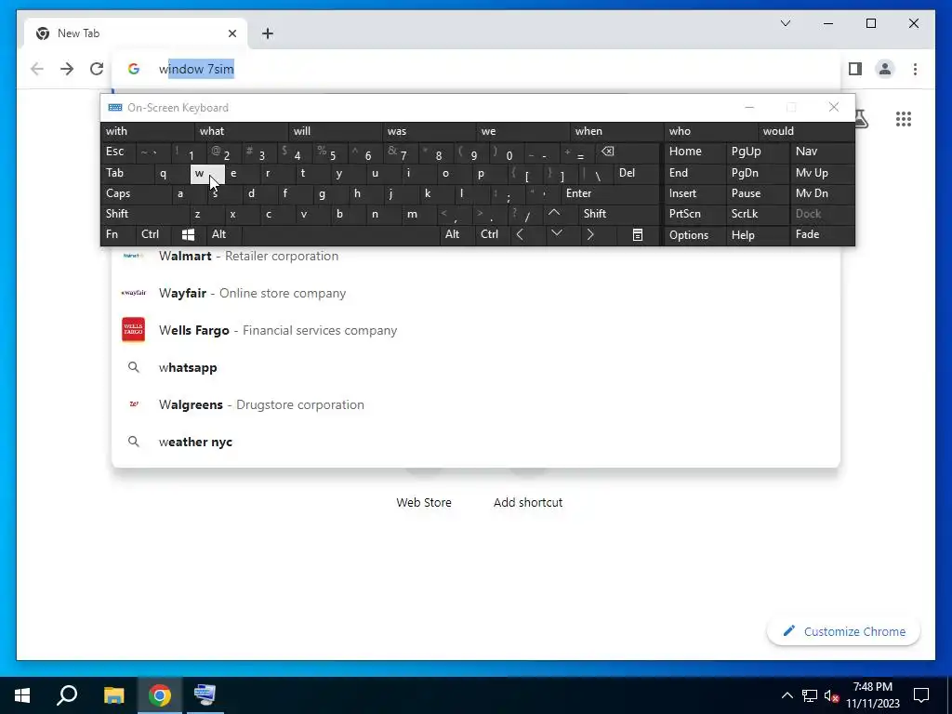
Task: Open the Windows Start menu
Action: [22, 695]
